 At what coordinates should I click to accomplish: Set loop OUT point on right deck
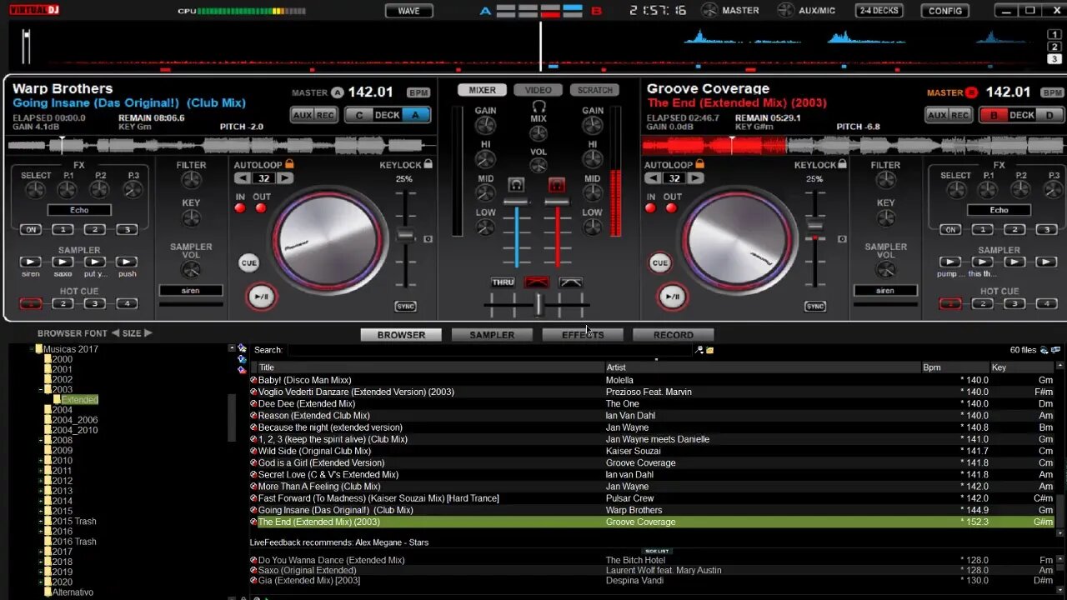coord(671,207)
